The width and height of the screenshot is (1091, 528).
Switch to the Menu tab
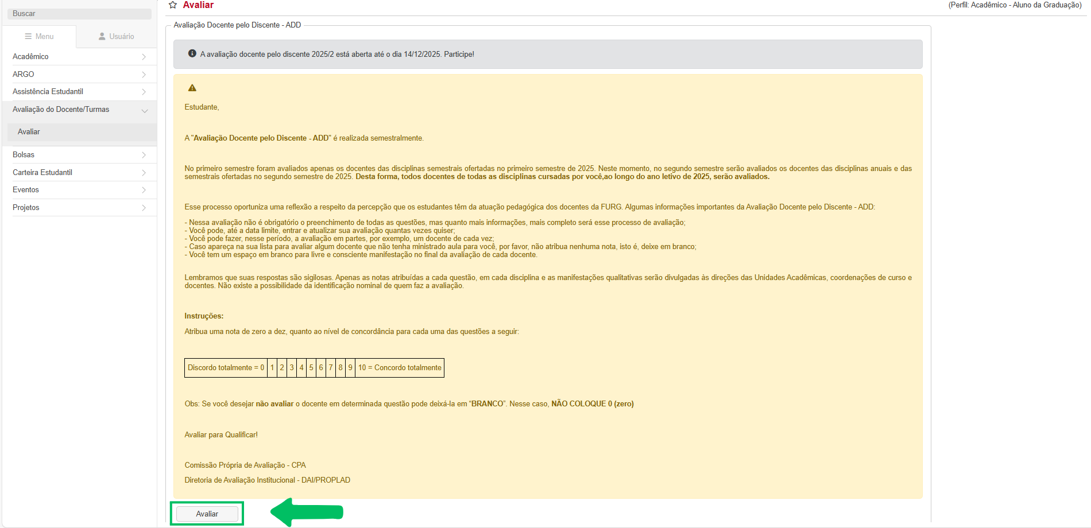point(39,36)
